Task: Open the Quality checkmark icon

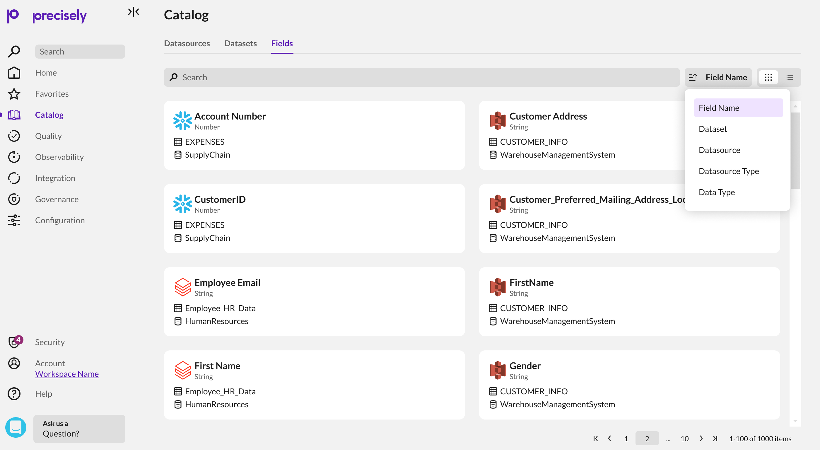Action: pyautogui.click(x=14, y=136)
